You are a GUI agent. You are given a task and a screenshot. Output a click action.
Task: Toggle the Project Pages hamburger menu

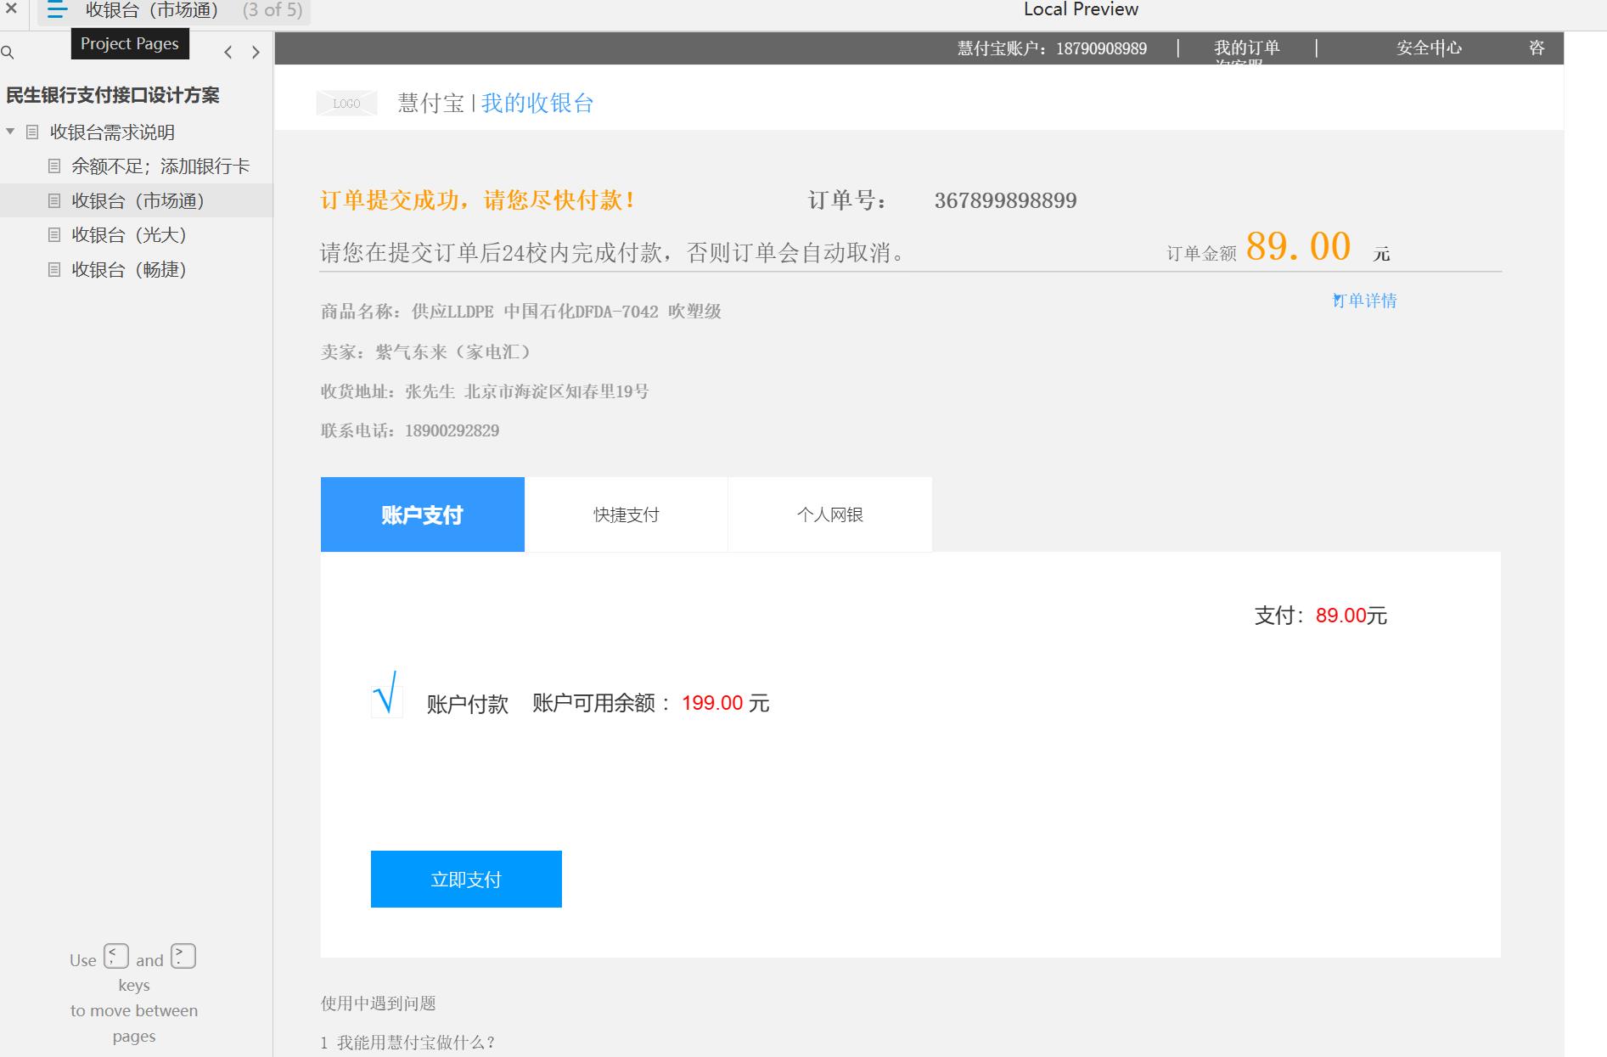tap(57, 10)
